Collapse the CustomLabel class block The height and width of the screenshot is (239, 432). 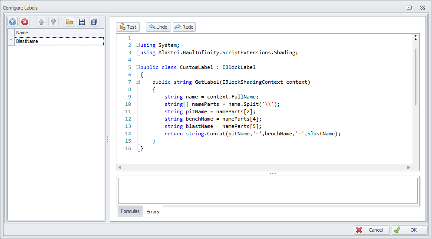coord(138,67)
